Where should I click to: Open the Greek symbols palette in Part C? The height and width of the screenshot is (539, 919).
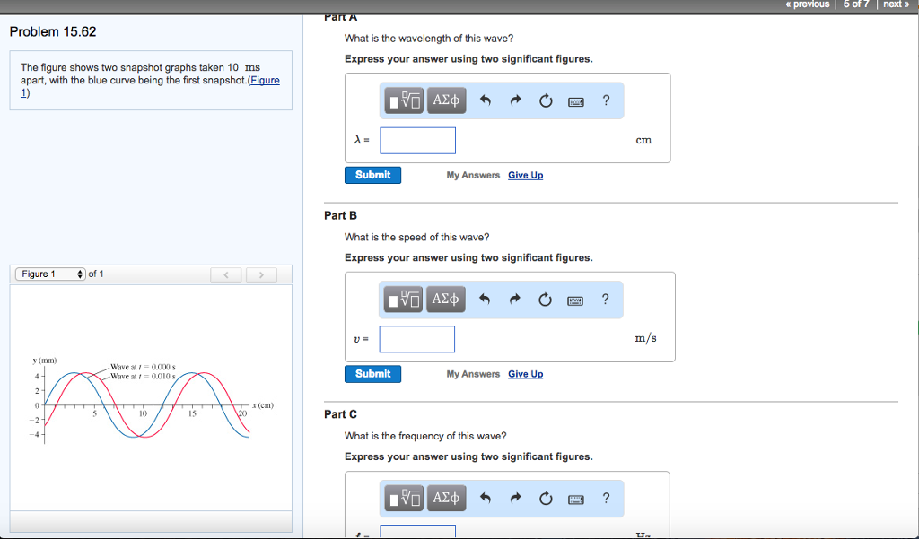pos(445,498)
